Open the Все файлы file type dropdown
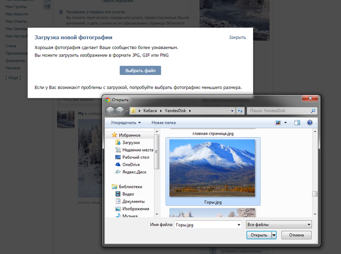 click(x=278, y=225)
